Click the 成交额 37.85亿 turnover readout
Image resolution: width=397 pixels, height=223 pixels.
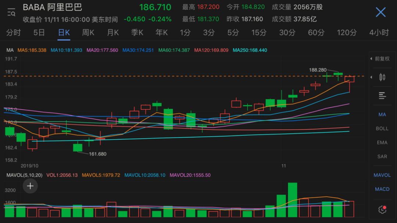pyautogui.click(x=294, y=19)
